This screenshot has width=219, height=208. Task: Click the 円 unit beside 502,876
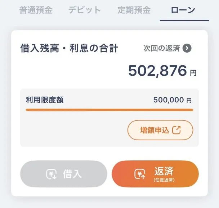[x=193, y=73]
